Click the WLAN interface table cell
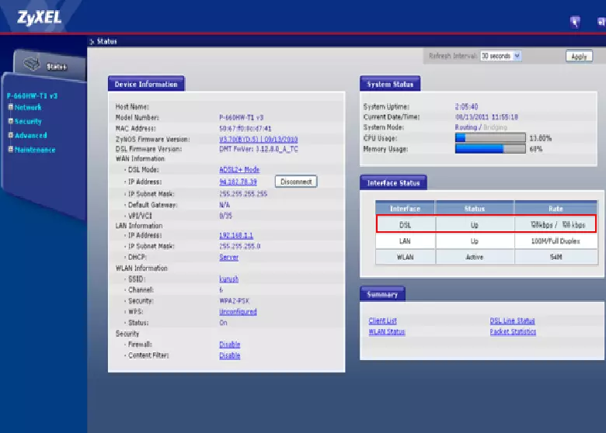606x433 pixels. point(405,257)
